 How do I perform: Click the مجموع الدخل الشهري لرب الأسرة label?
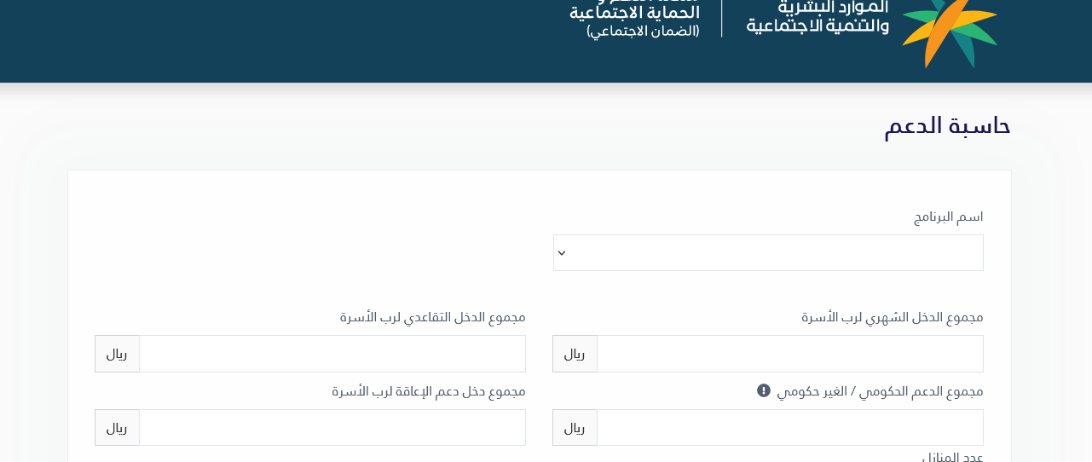point(892,317)
